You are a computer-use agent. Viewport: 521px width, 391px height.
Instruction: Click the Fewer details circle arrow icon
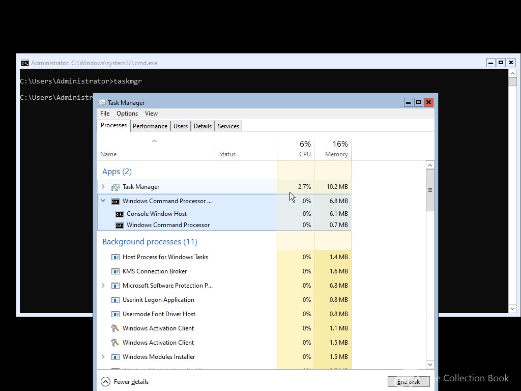105,382
